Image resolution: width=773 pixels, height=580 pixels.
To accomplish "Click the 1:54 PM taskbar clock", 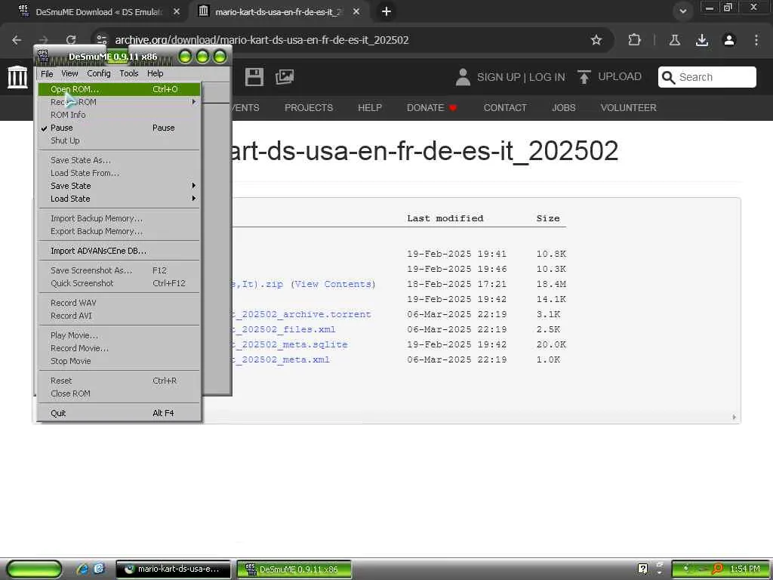I will point(744,569).
